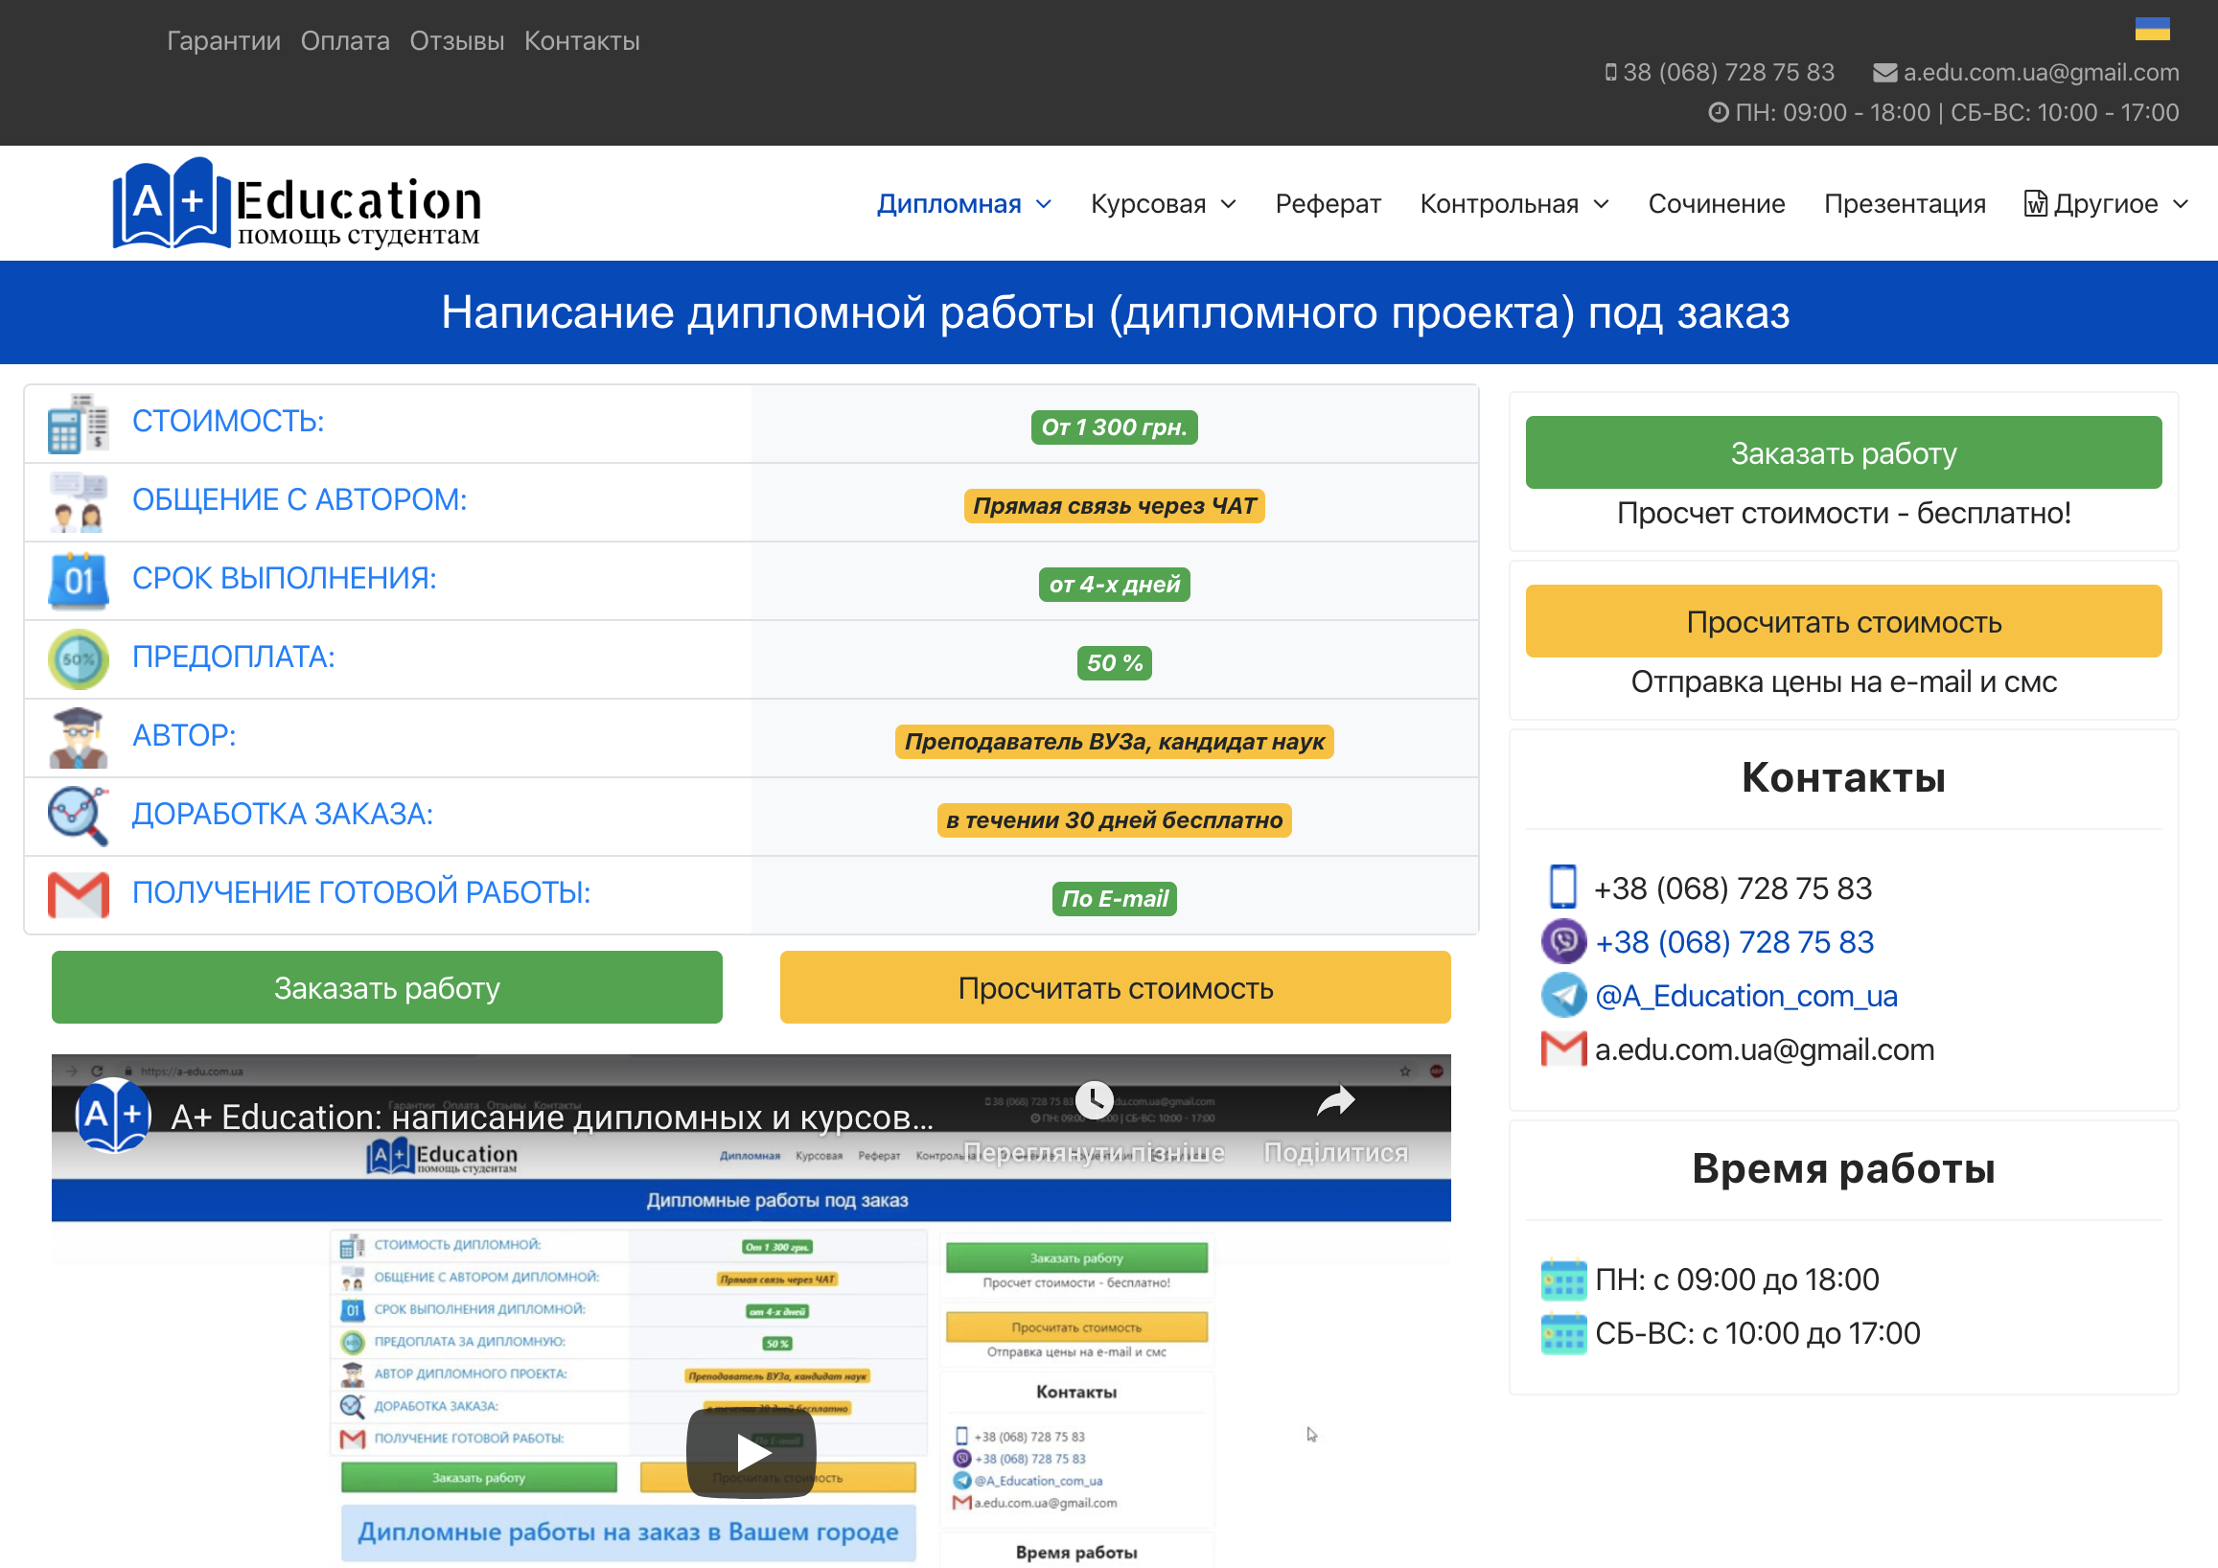2218x1568 pixels.
Task: Click yellow Просчитать стоимость button under table
Action: pos(1115,987)
